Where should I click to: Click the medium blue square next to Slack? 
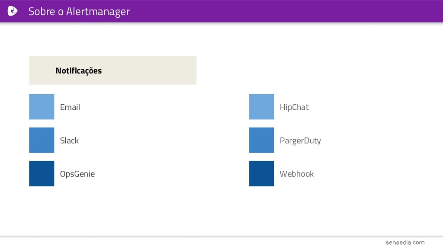[42, 140]
